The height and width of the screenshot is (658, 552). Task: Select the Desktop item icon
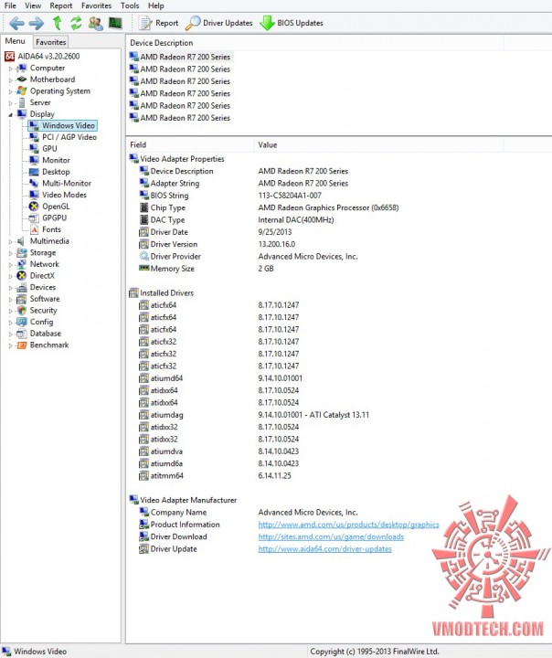click(34, 172)
